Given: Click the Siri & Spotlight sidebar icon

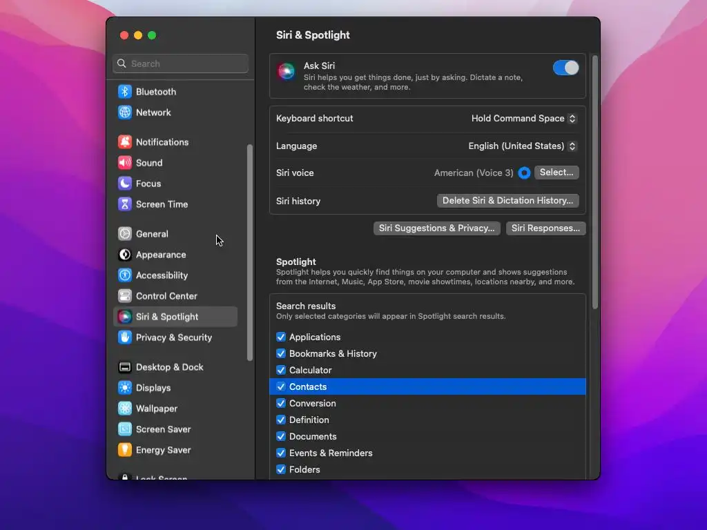Looking at the screenshot, I should click(x=125, y=317).
